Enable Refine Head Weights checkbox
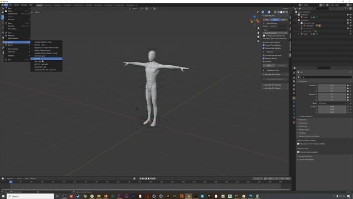This screenshot has width=353, height=199. (x=264, y=43)
